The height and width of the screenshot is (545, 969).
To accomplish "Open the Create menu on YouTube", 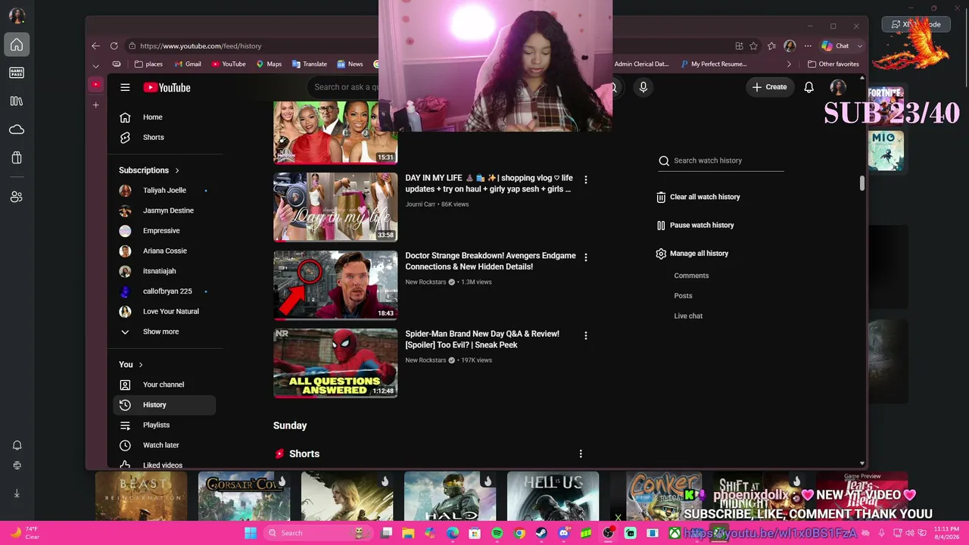I will point(769,87).
